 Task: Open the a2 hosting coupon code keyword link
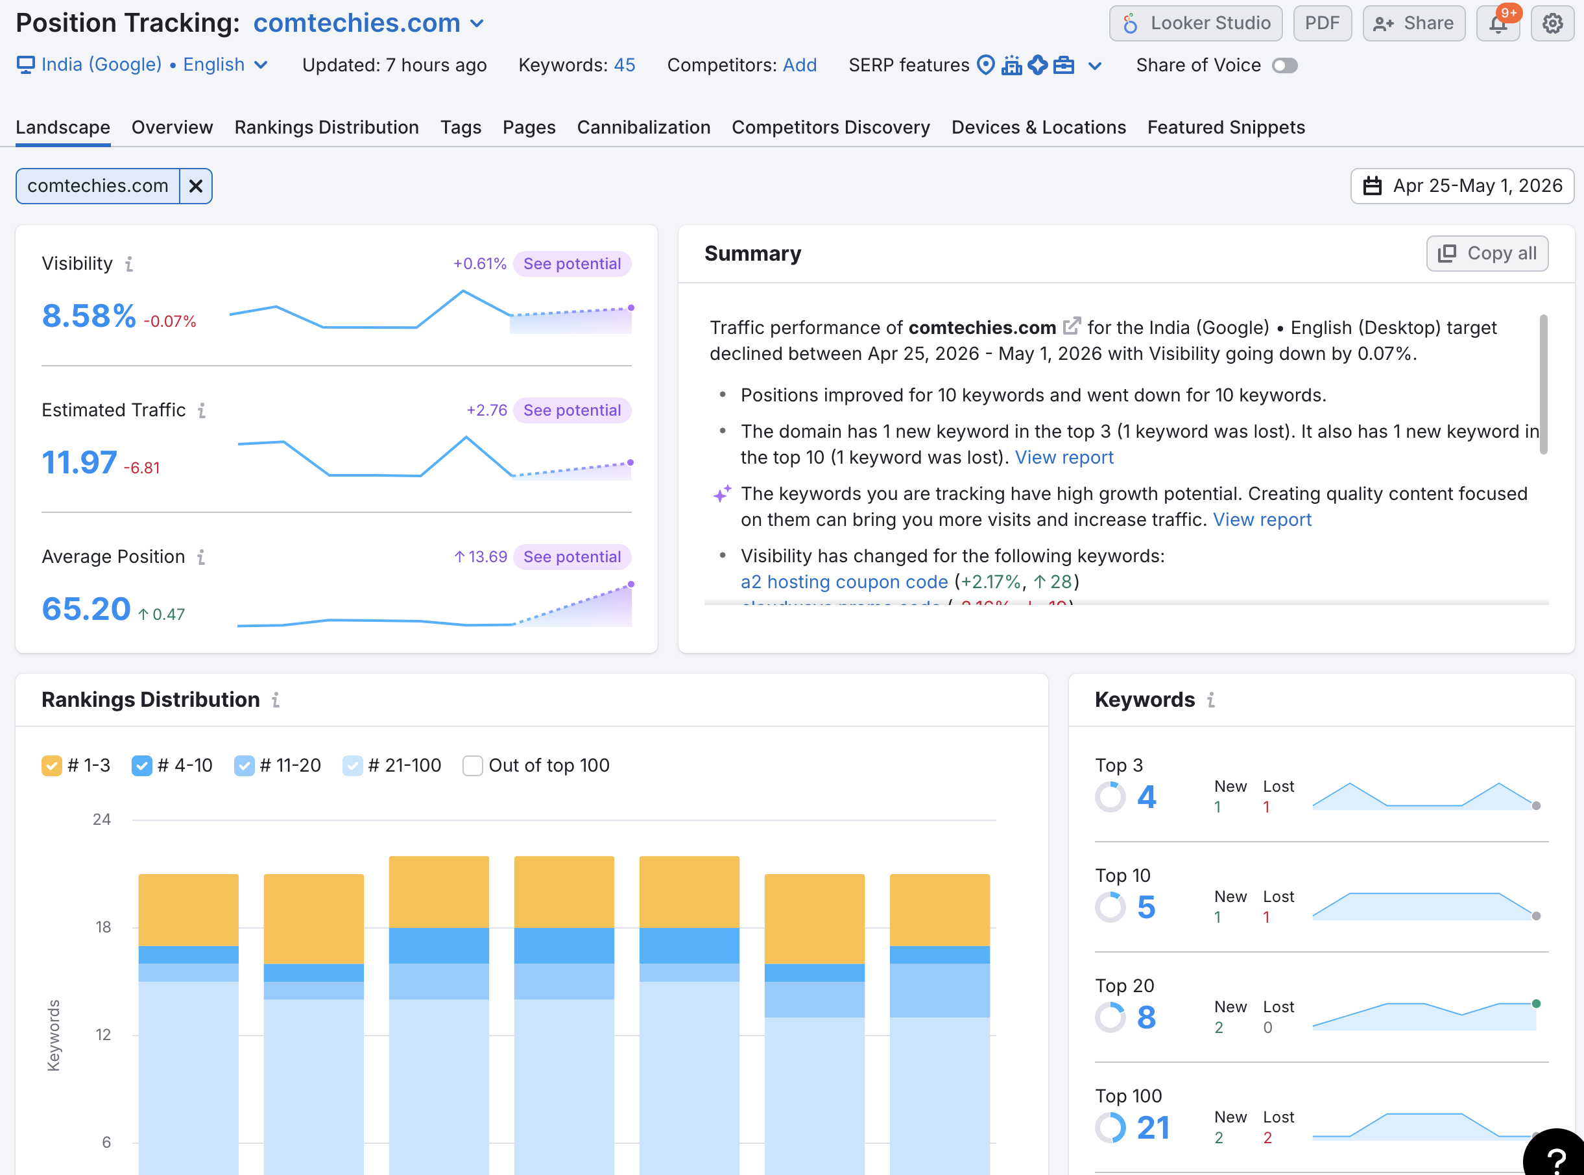click(x=845, y=582)
